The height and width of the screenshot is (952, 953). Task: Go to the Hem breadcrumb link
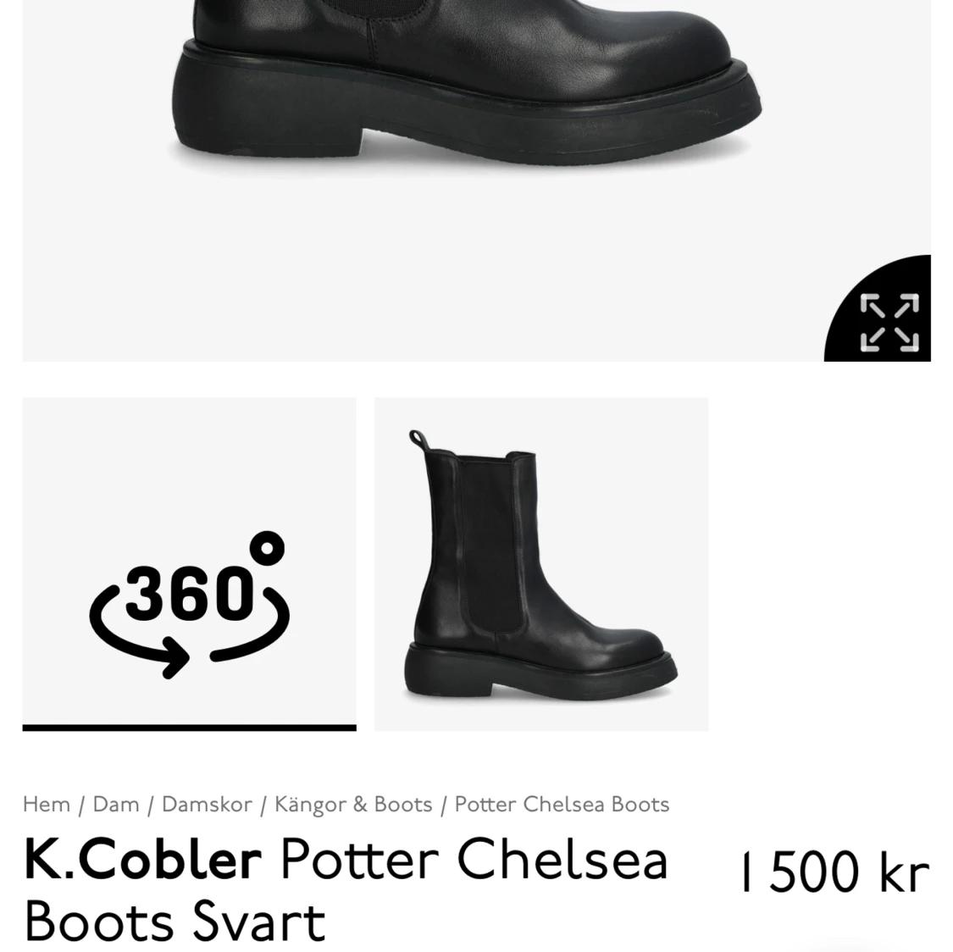coord(47,804)
